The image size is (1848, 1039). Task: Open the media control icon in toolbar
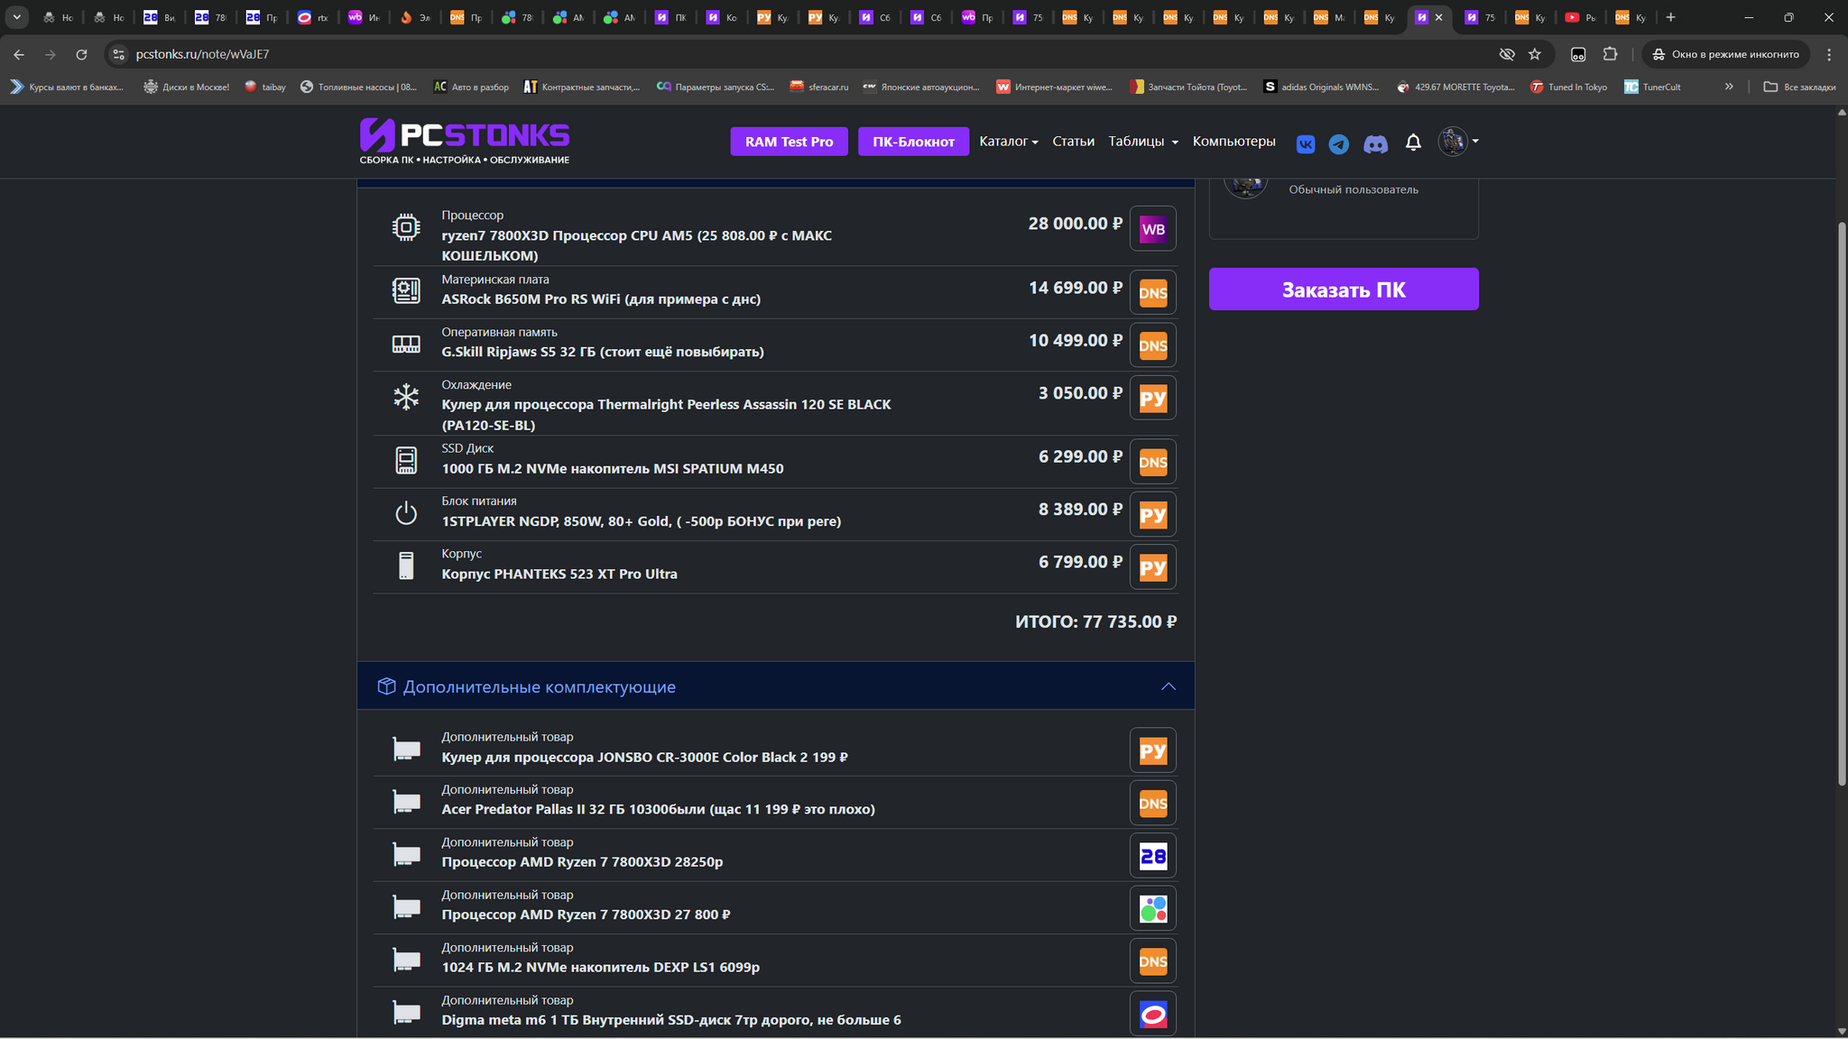tap(1577, 54)
